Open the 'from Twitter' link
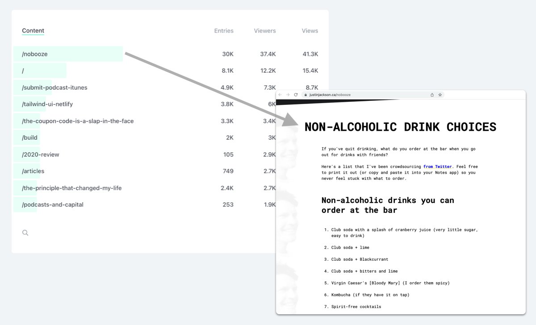The height and width of the screenshot is (325, 536). [437, 167]
